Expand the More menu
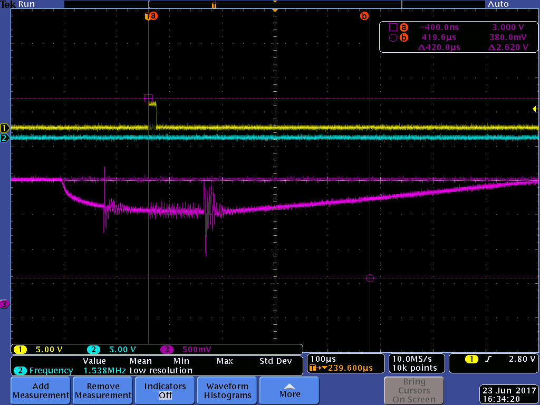Image resolution: width=540 pixels, height=405 pixels. pos(290,391)
